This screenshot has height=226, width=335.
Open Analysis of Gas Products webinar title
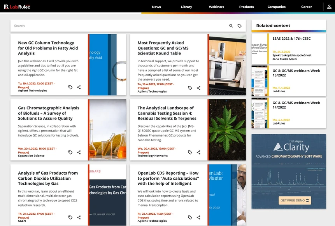pos(48,179)
